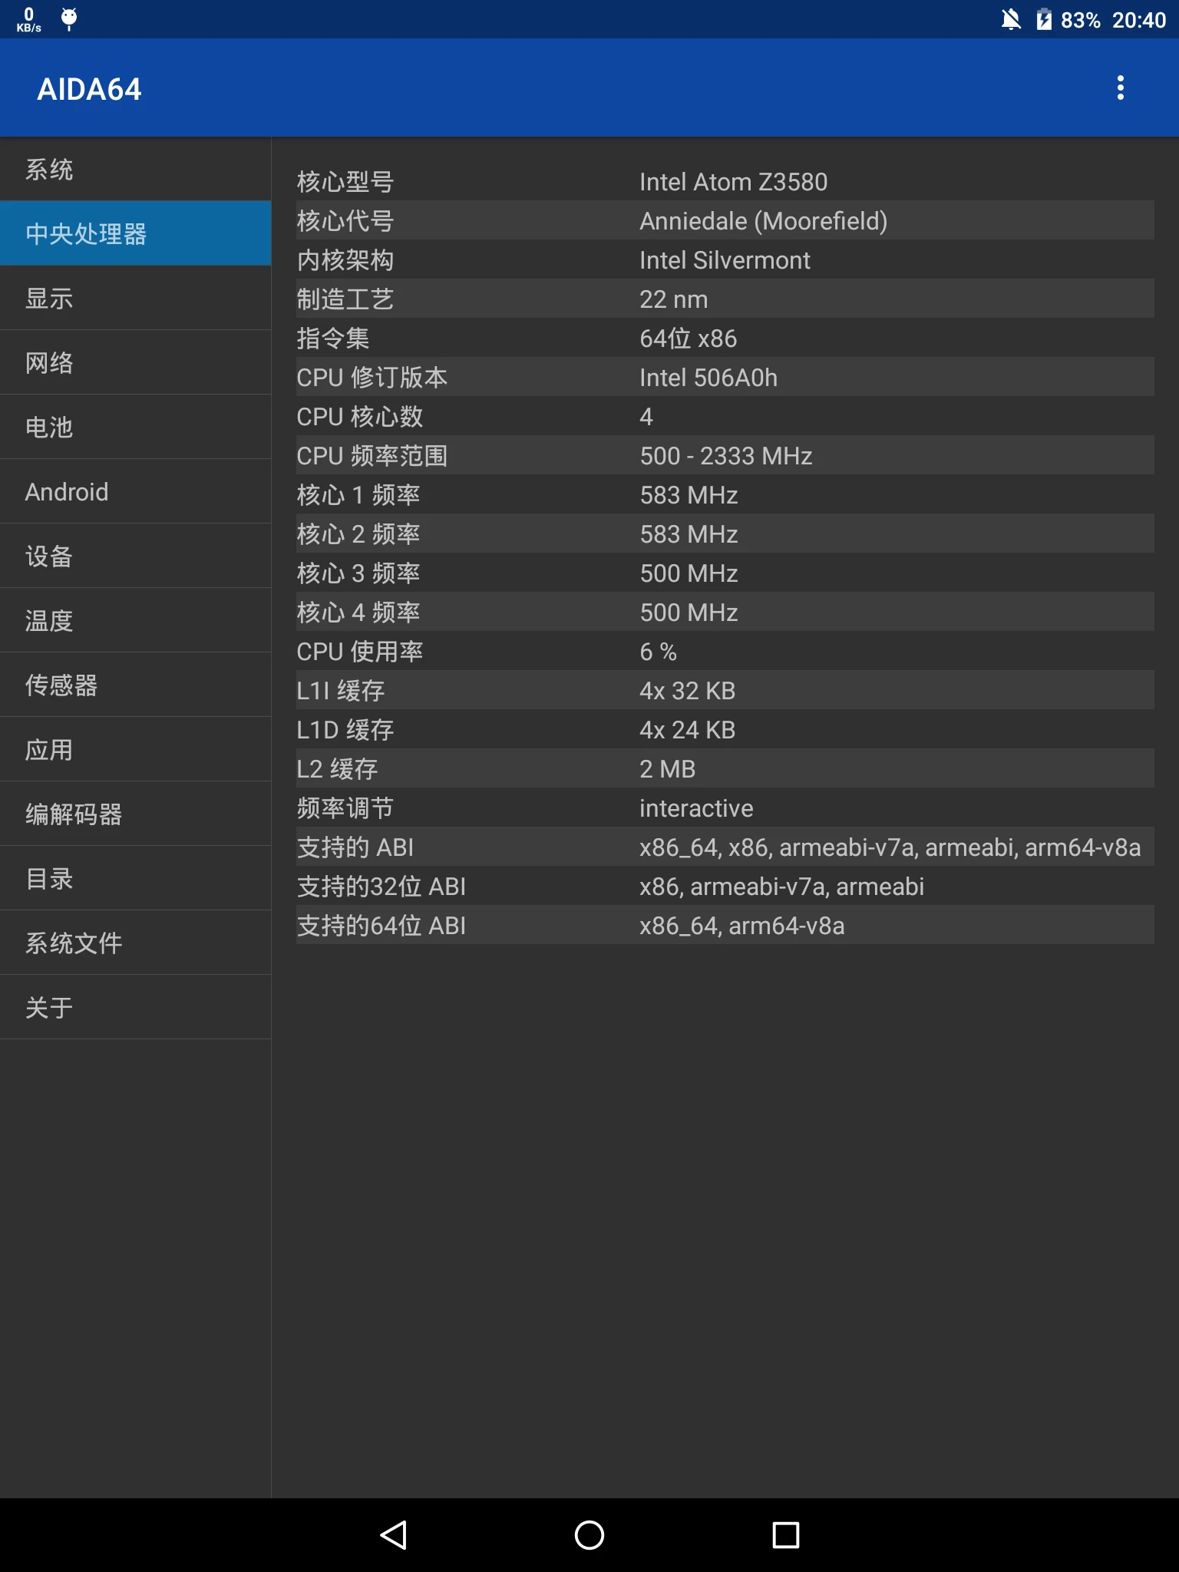Tap the L2 缓存 row label

pyautogui.click(x=337, y=769)
